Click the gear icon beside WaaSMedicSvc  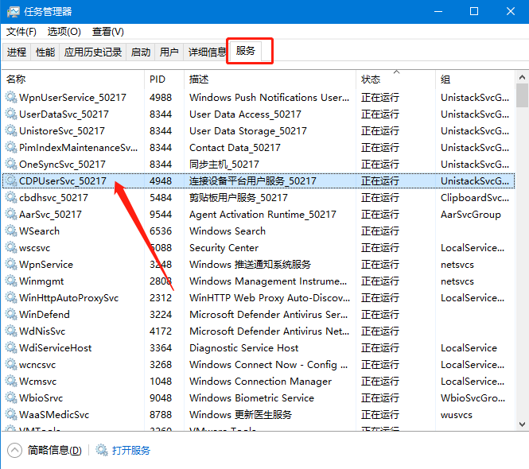pyautogui.click(x=11, y=414)
